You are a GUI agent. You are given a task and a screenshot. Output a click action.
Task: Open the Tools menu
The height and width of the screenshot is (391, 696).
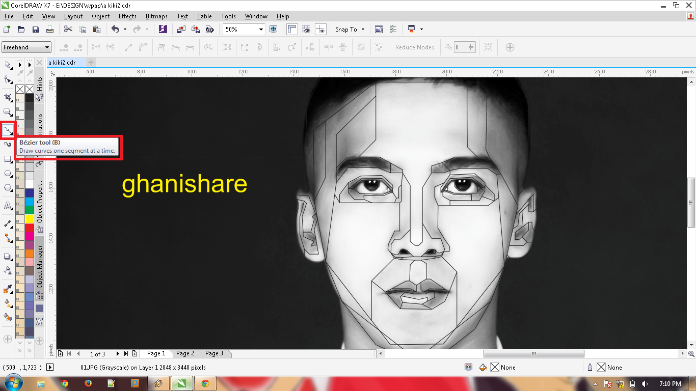click(228, 16)
